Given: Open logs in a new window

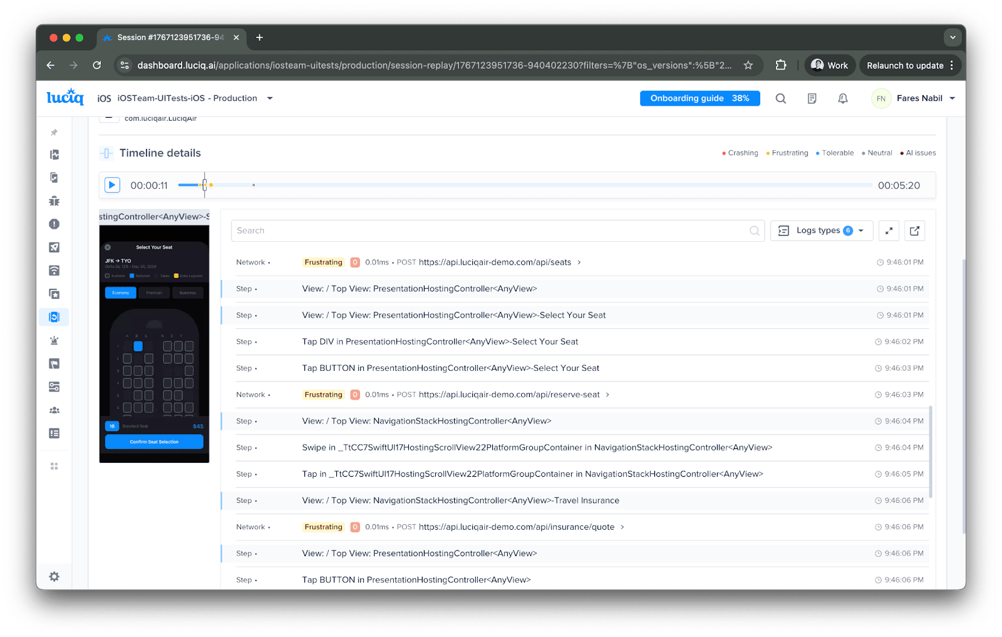Looking at the screenshot, I should (x=915, y=230).
